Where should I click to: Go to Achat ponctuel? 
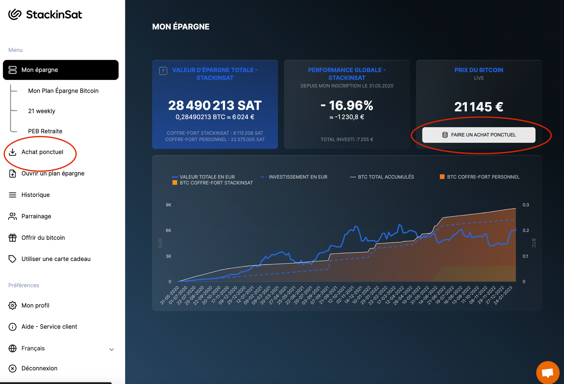click(42, 152)
